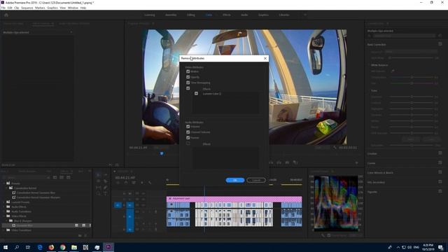Open Color Wheels & Match section
The width and height of the screenshot is (448, 252).
[380, 173]
